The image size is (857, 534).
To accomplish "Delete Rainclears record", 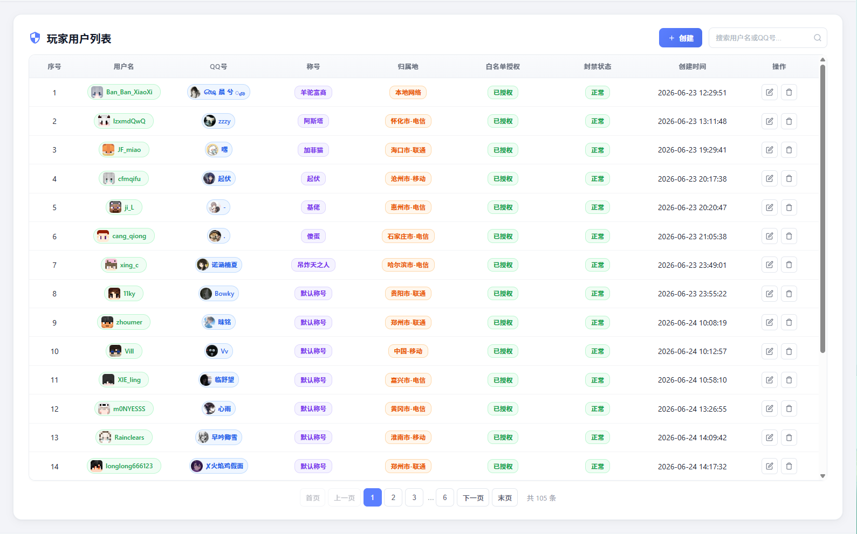I will tap(789, 438).
